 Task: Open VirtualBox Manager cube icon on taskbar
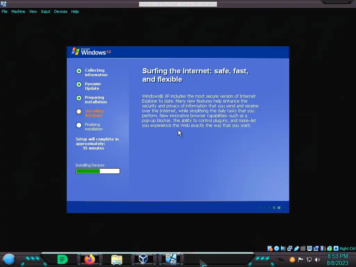tap(143, 259)
